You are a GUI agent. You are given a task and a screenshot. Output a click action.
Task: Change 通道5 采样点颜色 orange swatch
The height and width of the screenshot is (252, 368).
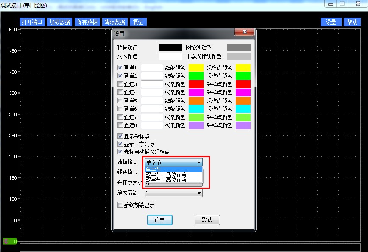click(x=243, y=100)
